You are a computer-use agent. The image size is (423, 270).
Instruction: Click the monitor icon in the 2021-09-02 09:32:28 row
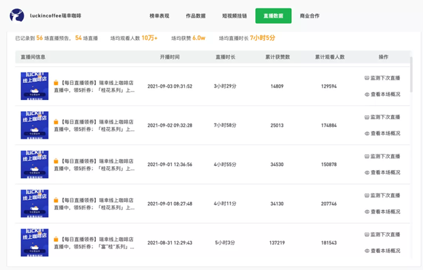367,117
